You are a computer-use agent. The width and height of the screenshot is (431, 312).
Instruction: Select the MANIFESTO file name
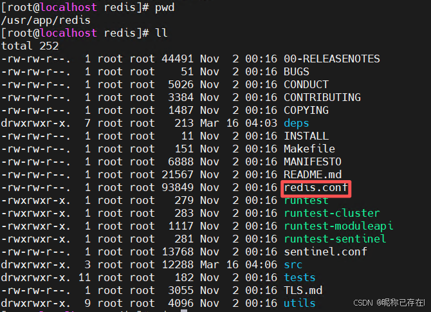pyautogui.click(x=313, y=162)
